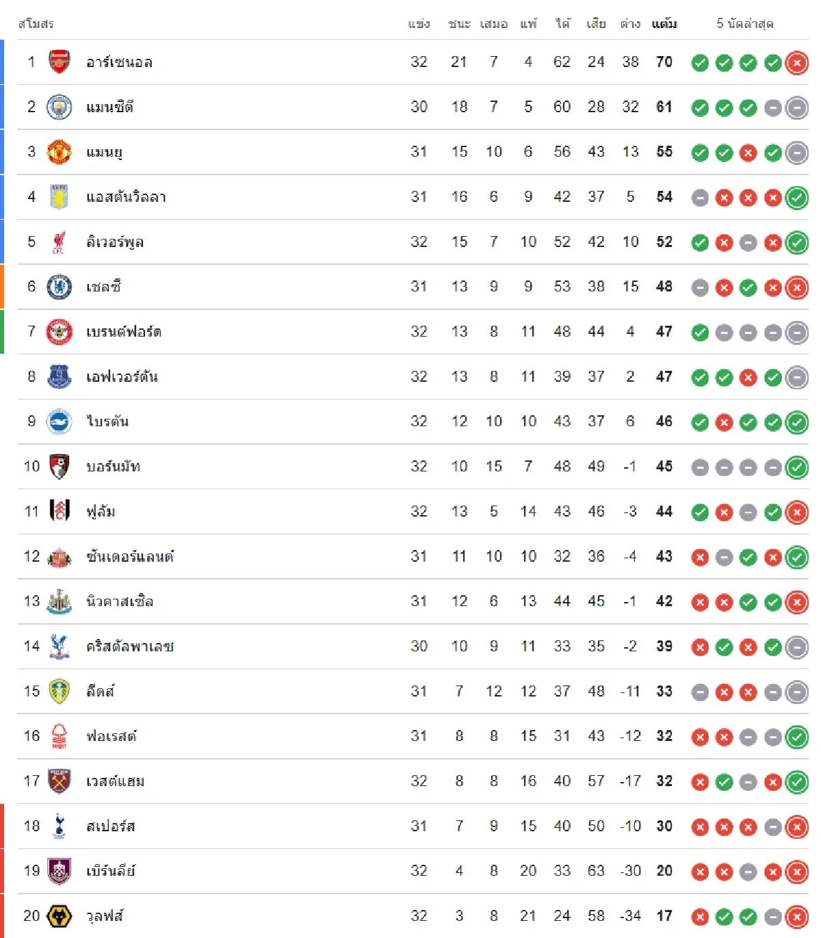Click the Manchester United club crest
821x938 pixels.
coord(60,152)
